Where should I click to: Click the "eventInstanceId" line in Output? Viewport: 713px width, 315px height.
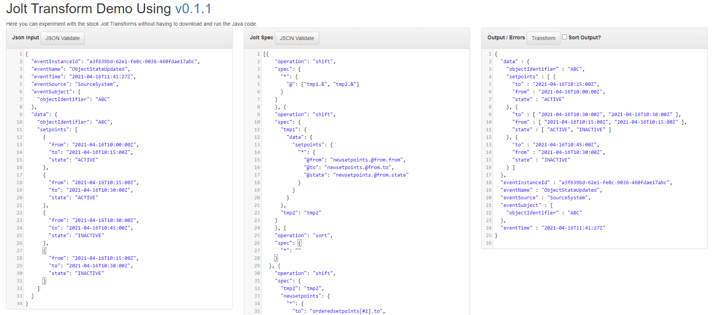(x=586, y=182)
